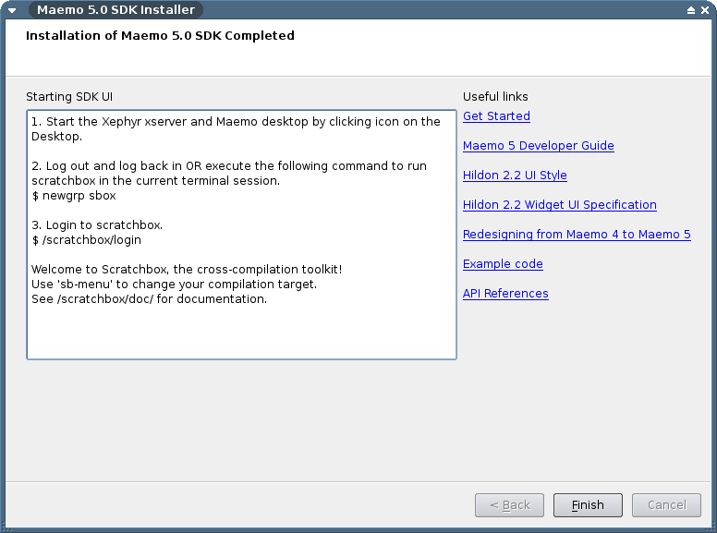This screenshot has width=717, height=533.
Task: Click the '$ newgrp sbox' command line
Action: [x=74, y=196]
